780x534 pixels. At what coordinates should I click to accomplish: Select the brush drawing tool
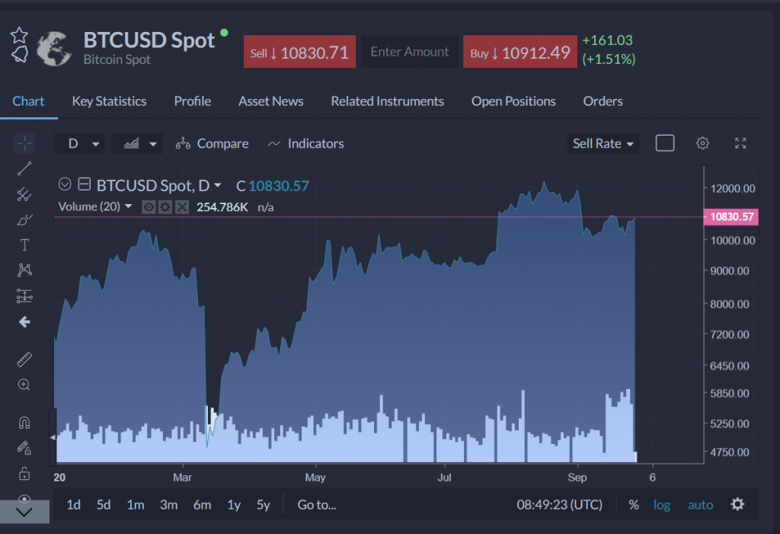pyautogui.click(x=24, y=219)
